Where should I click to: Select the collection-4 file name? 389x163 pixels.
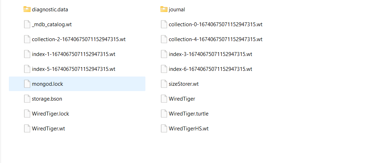click(x=215, y=39)
